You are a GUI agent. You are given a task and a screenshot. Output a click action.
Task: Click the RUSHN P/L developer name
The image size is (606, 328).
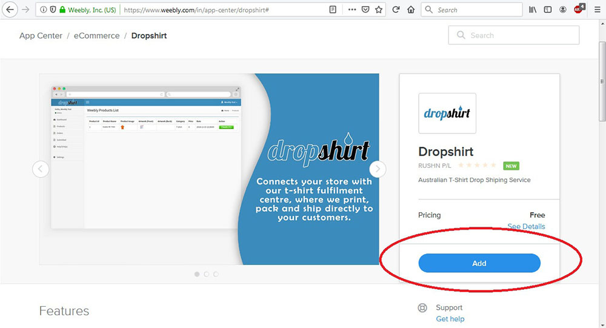[x=435, y=166]
